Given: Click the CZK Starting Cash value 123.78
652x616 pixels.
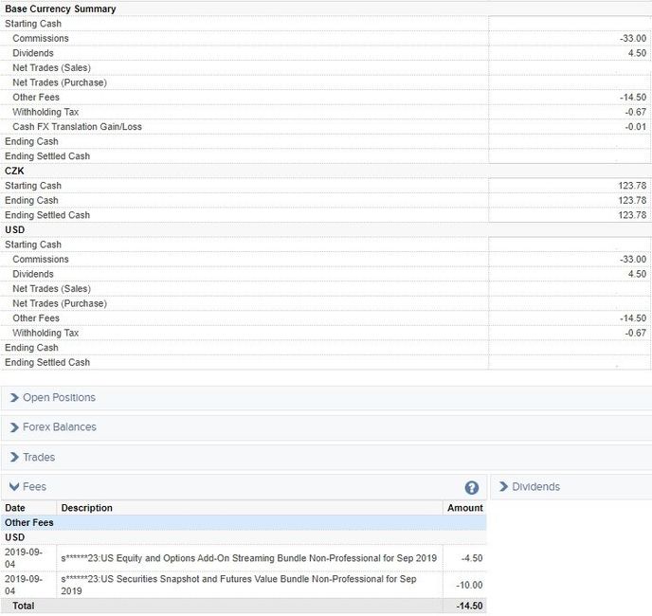Looking at the screenshot, I should (x=631, y=186).
